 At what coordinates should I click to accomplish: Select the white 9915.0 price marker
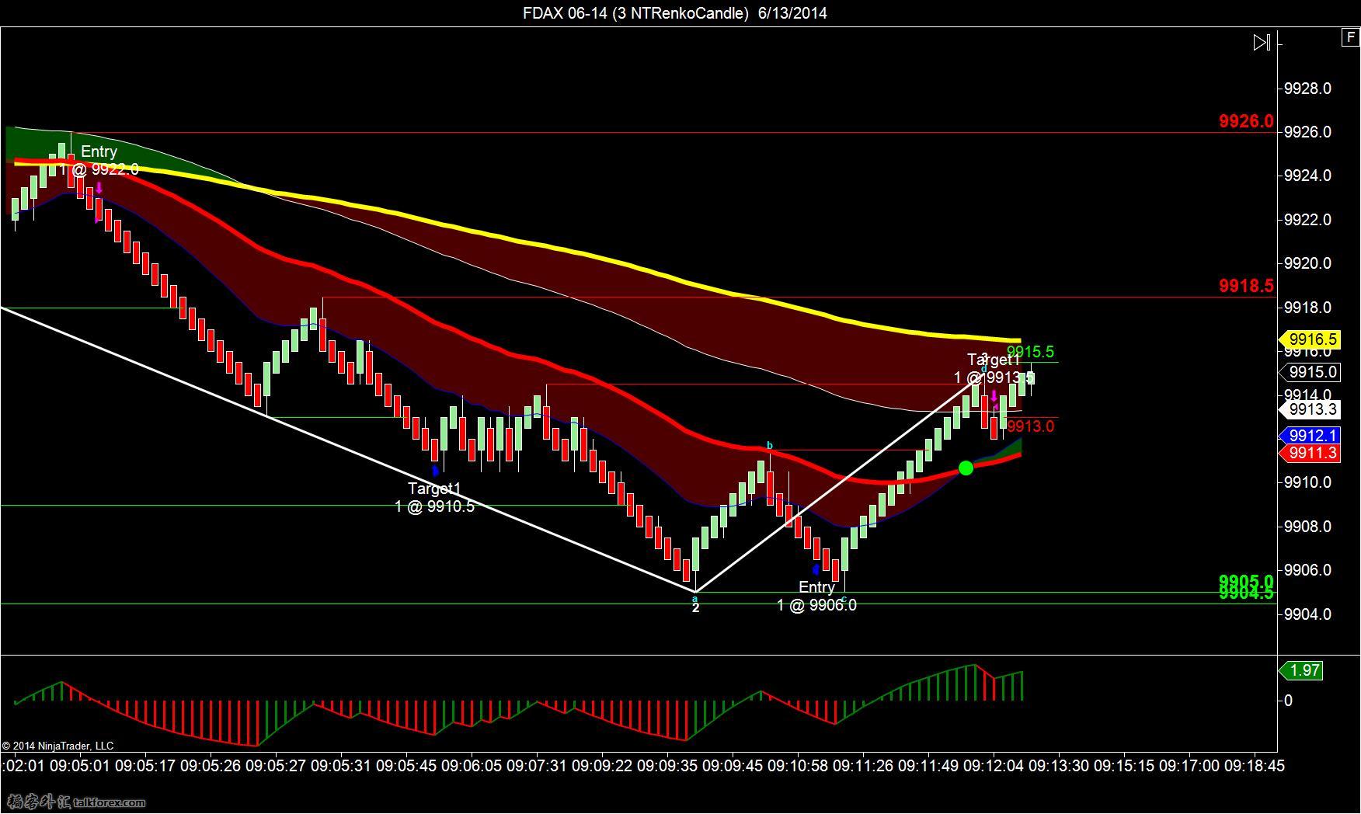1310,372
